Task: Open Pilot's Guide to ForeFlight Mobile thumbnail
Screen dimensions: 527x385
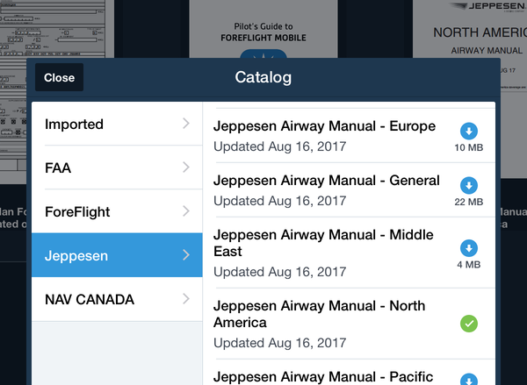Action: tap(263, 30)
